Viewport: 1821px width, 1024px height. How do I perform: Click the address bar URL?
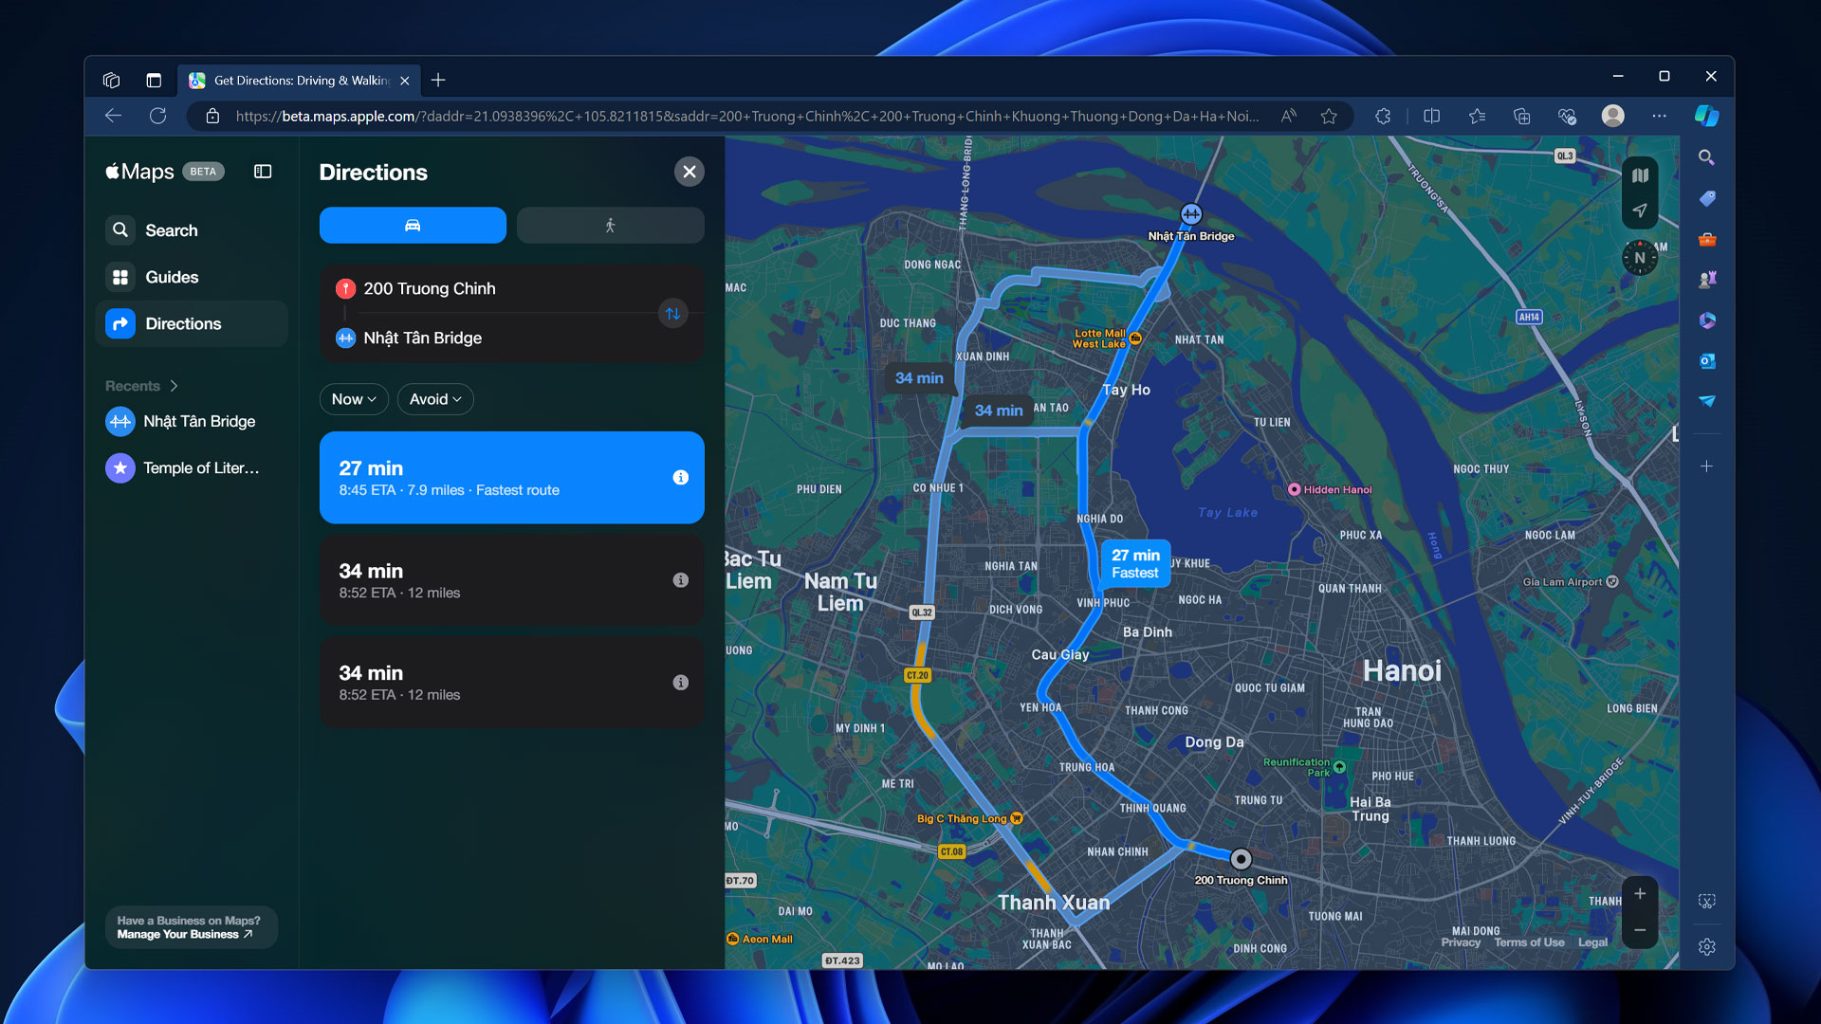tap(747, 117)
